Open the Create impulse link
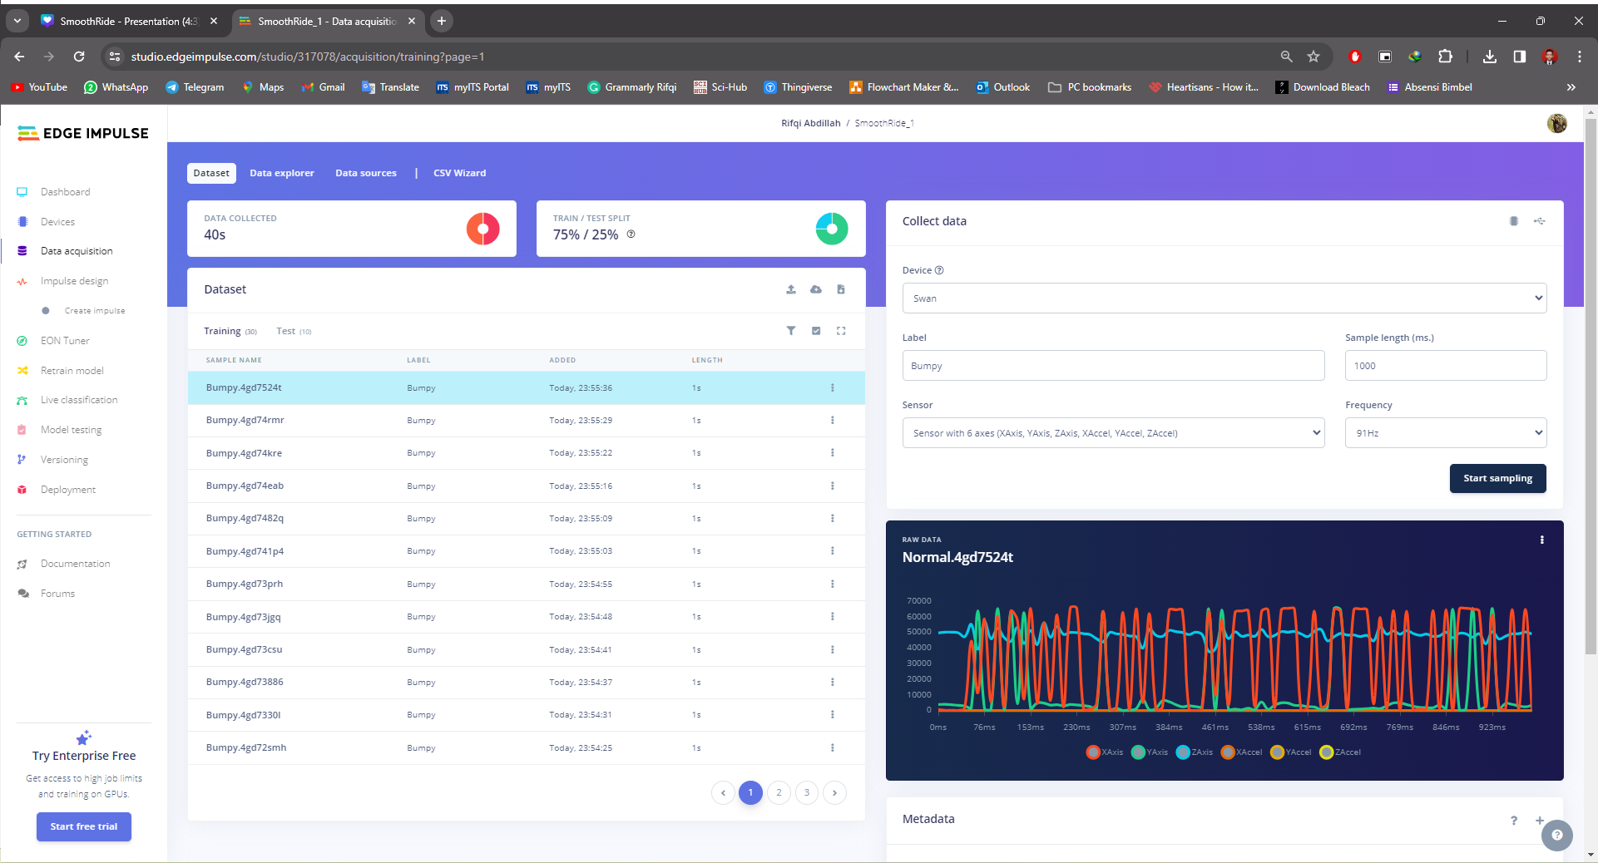The width and height of the screenshot is (1598, 863). pyautogui.click(x=95, y=311)
